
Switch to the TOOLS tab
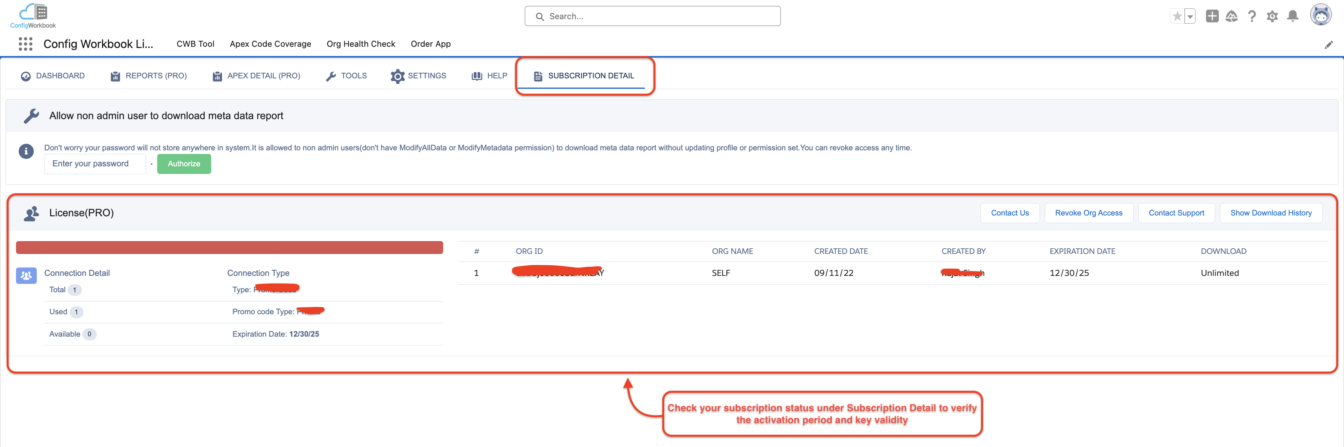[x=346, y=76]
